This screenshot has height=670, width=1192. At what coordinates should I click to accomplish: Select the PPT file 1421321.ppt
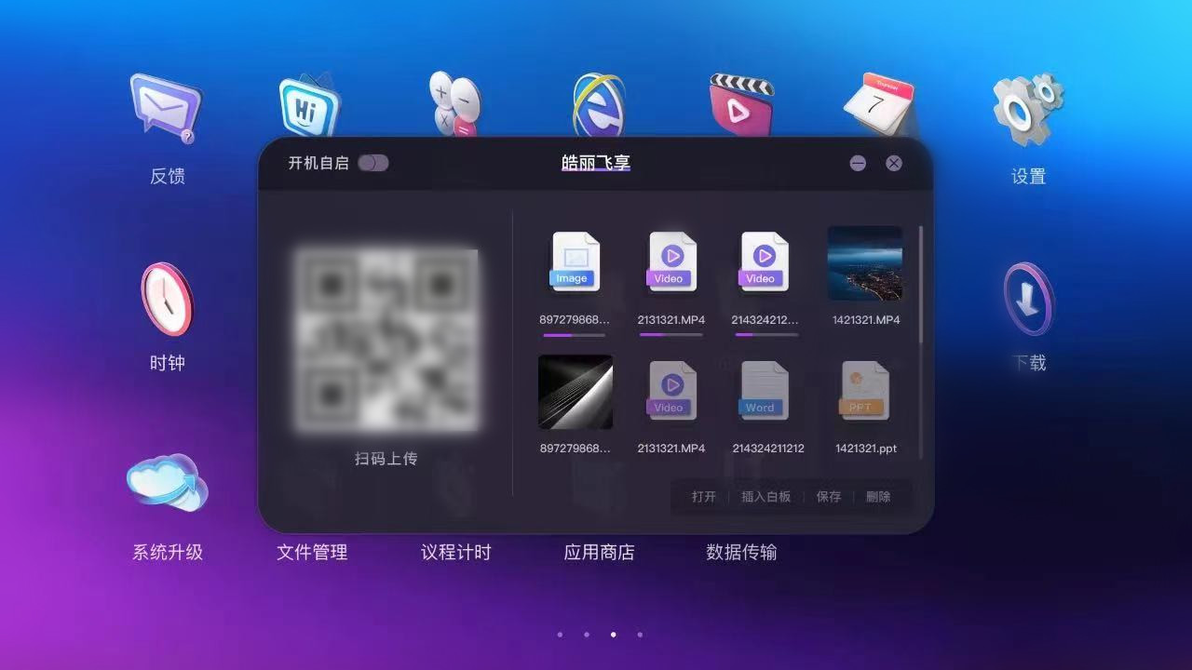click(x=864, y=391)
